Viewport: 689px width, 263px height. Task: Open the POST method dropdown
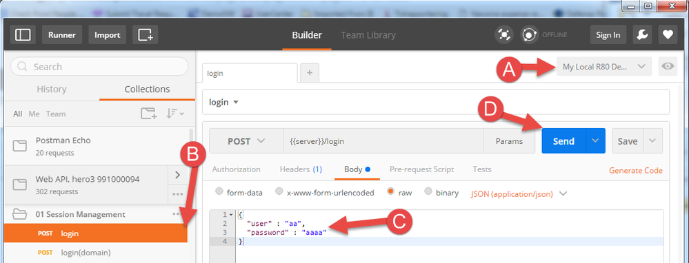point(246,141)
